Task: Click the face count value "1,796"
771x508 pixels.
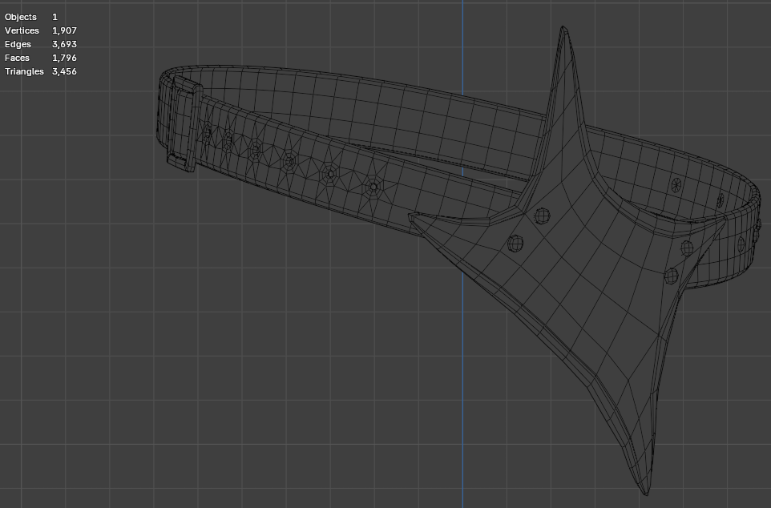Action: [x=64, y=58]
